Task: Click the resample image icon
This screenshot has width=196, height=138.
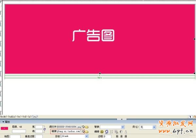Action: click(x=116, y=131)
